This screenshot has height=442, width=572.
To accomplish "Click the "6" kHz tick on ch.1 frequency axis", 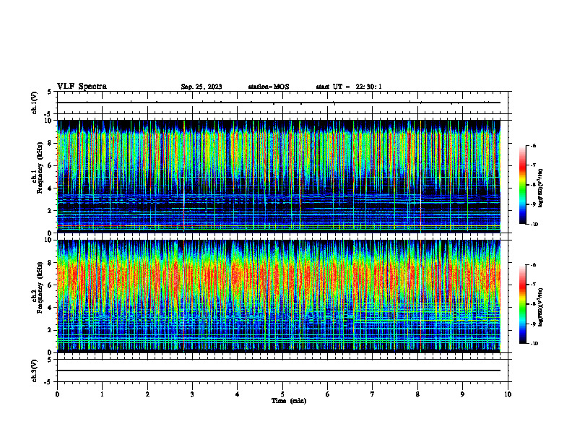I will point(51,165).
